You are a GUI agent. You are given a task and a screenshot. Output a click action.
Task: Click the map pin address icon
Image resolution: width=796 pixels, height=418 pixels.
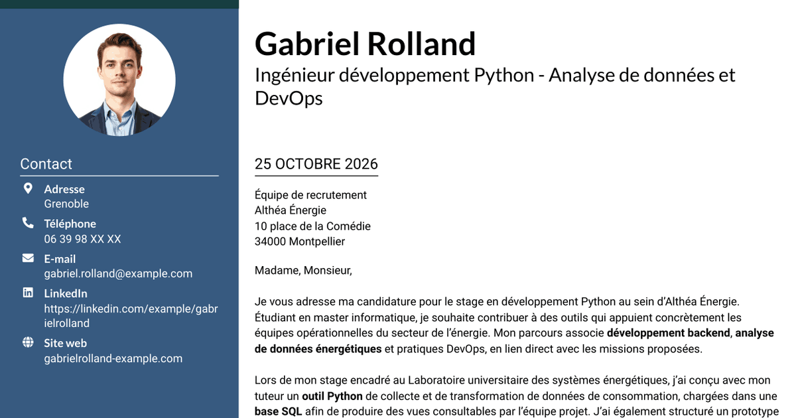(x=28, y=188)
